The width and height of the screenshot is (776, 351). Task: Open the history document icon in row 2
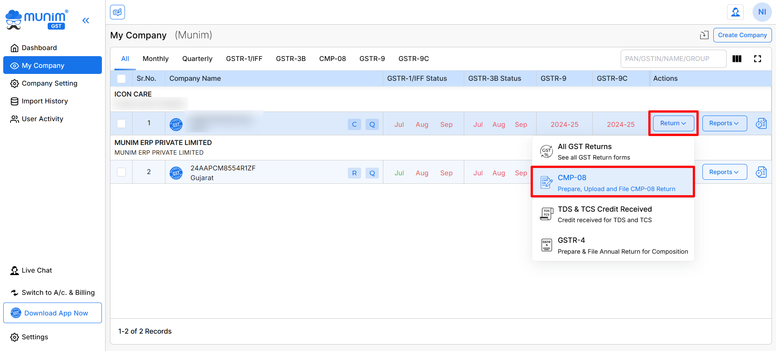(761, 172)
